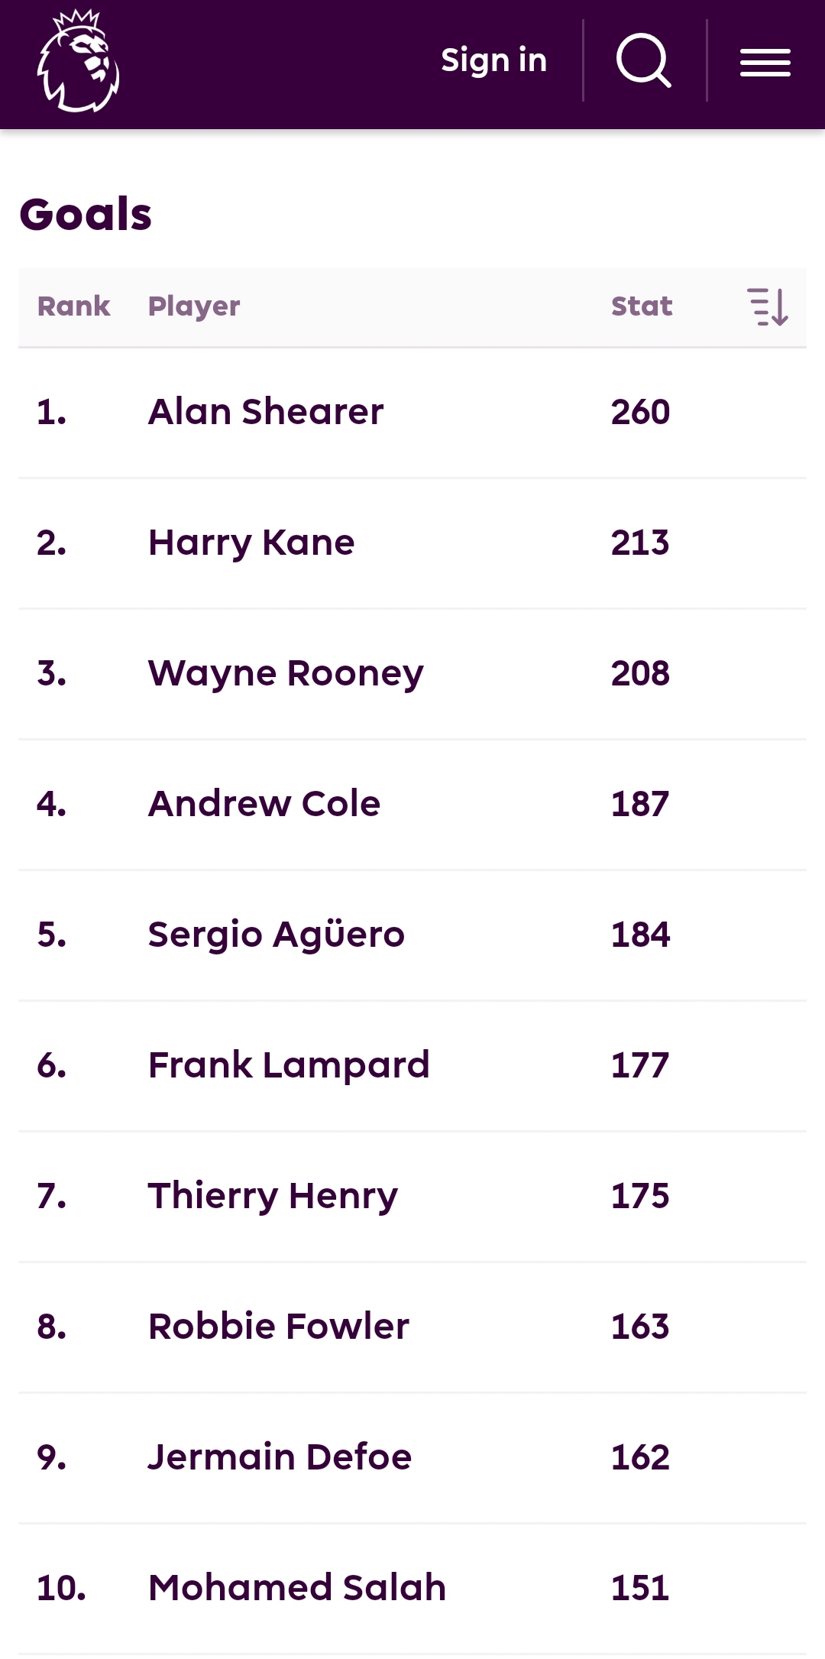Screen dimensions: 825x1659
Task: Open Harry Kane's player profile
Action: click(x=251, y=543)
